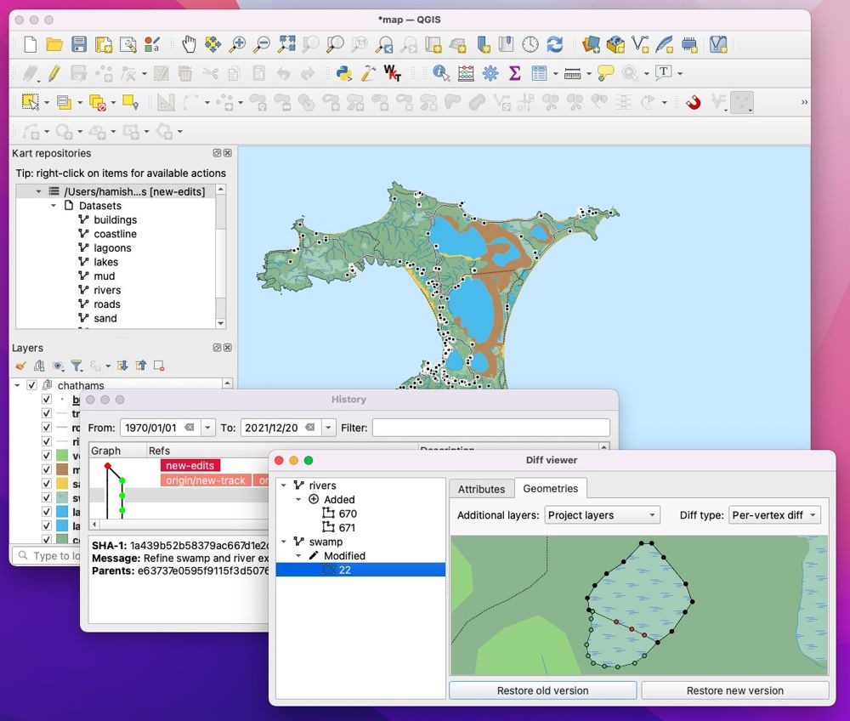Click the Kart repositories list scrollbar down arrow
The image size is (850, 721).
[x=221, y=323]
